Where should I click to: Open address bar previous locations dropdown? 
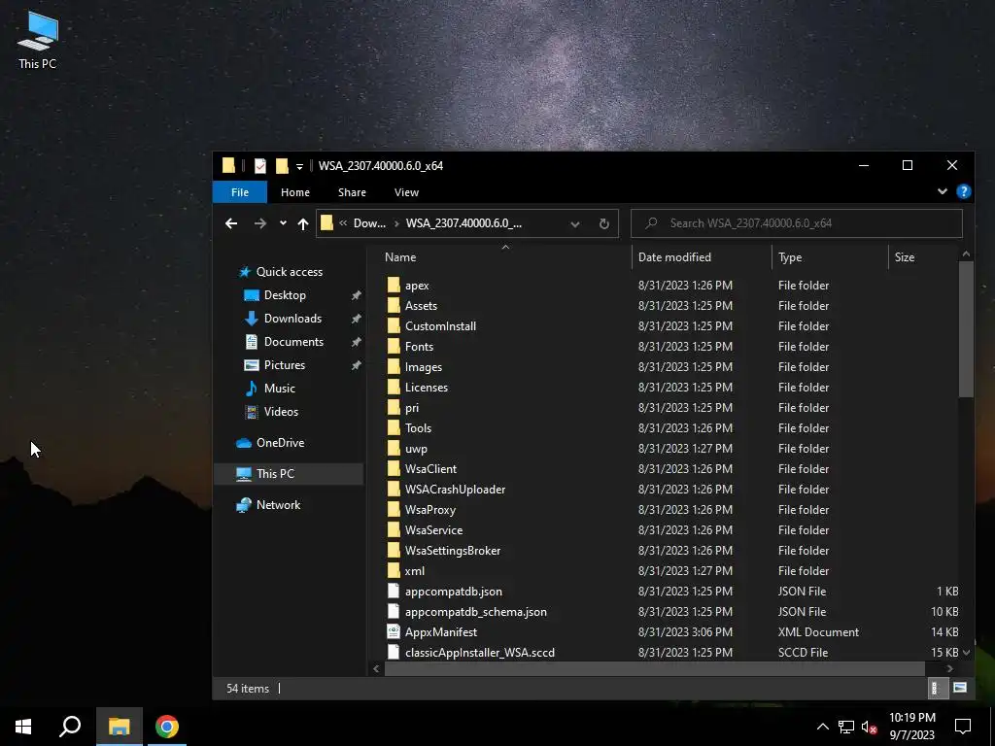tap(575, 224)
